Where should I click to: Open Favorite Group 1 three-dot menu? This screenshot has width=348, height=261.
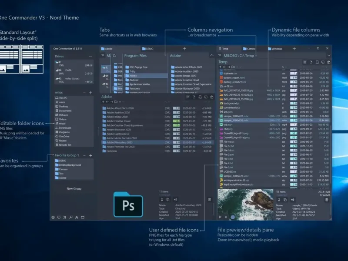85,155
